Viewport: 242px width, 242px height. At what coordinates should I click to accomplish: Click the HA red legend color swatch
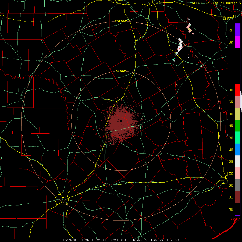[237, 90]
